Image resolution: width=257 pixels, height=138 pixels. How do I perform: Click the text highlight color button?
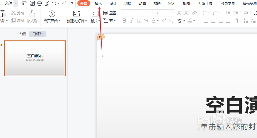click(x=190, y=21)
